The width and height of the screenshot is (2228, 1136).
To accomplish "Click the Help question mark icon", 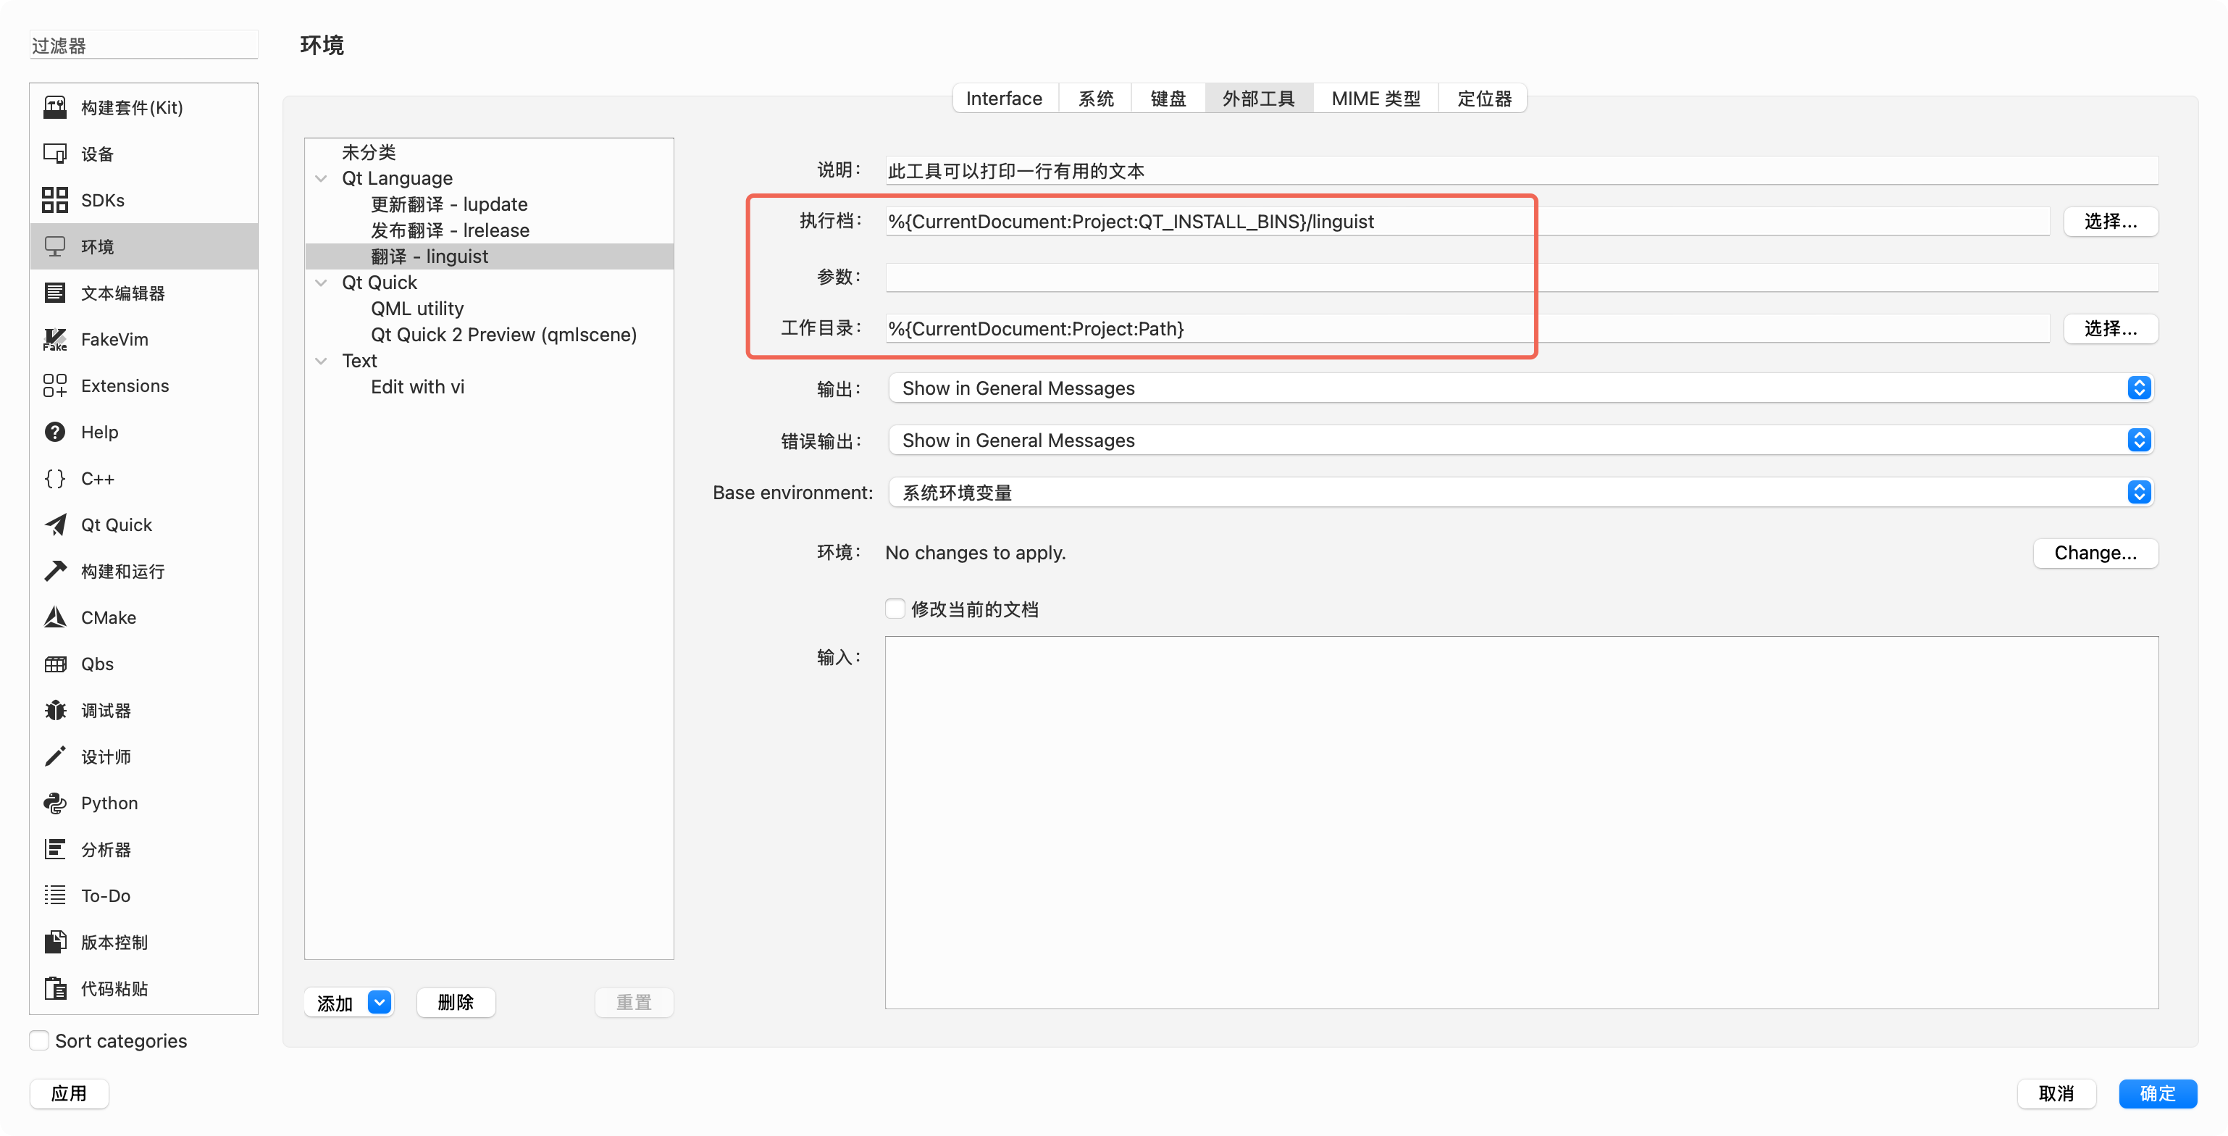I will (x=54, y=432).
